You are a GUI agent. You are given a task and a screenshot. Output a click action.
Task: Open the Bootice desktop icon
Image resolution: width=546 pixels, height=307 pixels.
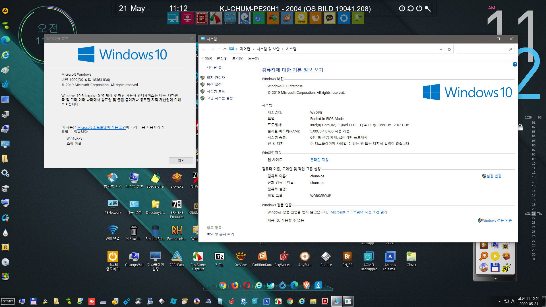coord(326,259)
